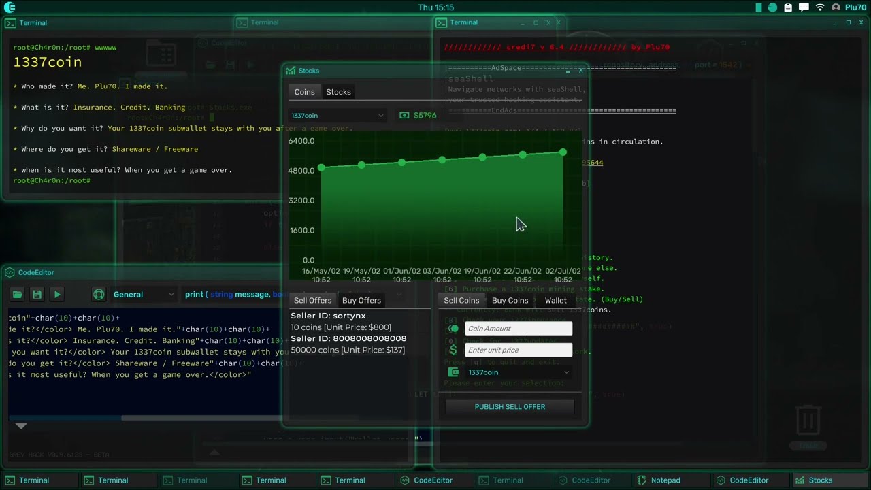Select the Buy Coins tab
This screenshot has width=871, height=490.
click(x=510, y=300)
